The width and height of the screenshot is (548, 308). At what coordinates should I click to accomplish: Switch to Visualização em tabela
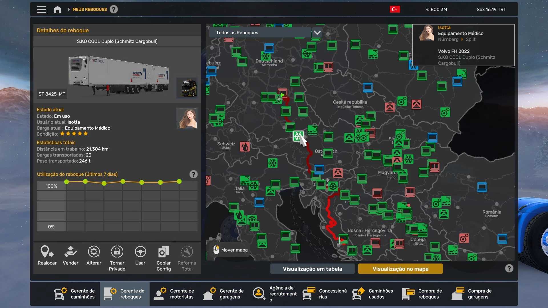tap(312, 269)
